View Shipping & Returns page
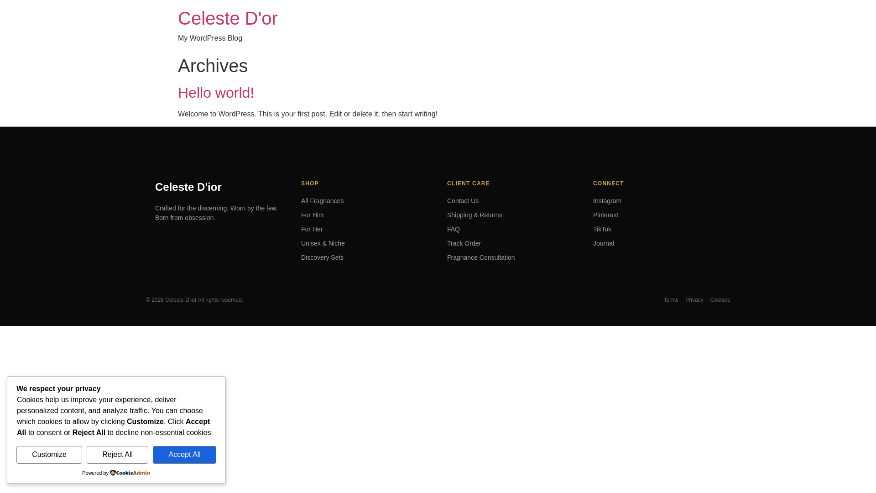This screenshot has width=876, height=493. pyautogui.click(x=474, y=215)
